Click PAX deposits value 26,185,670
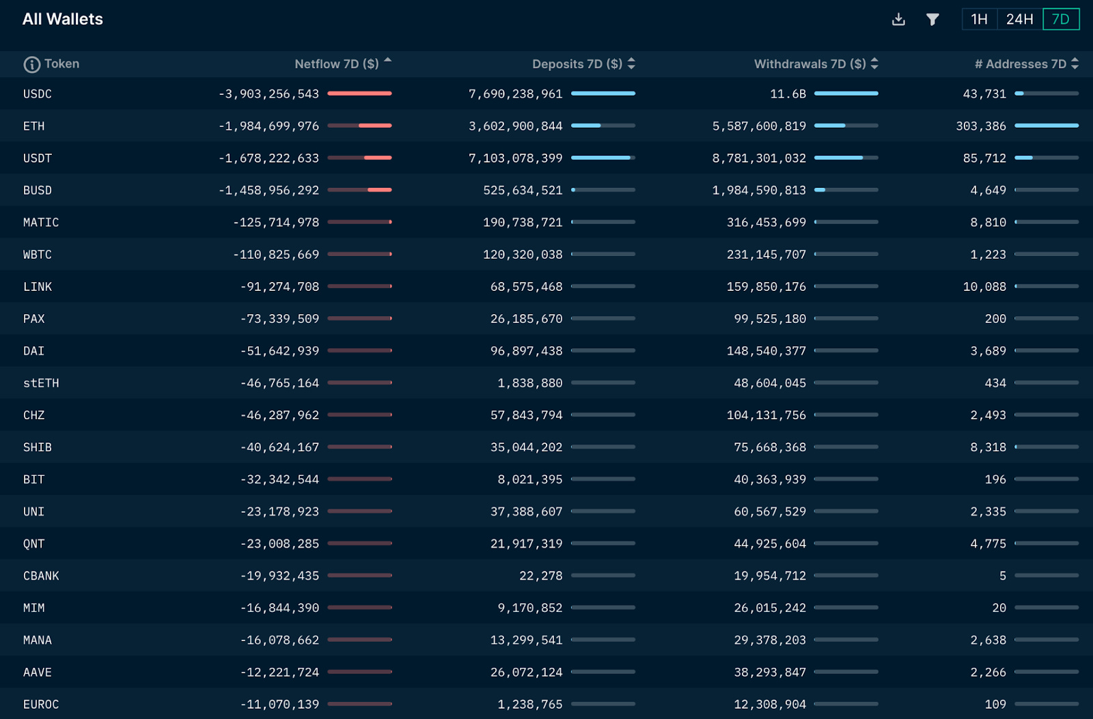The width and height of the screenshot is (1093, 719). coord(526,318)
